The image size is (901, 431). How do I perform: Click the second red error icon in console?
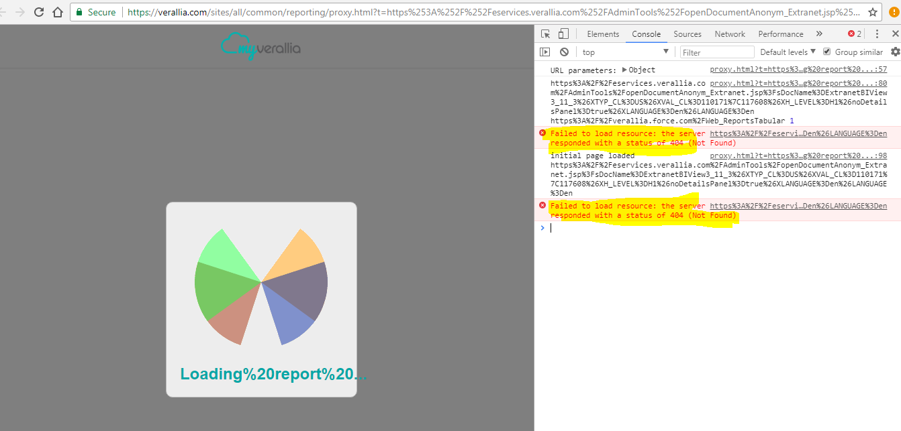point(542,205)
